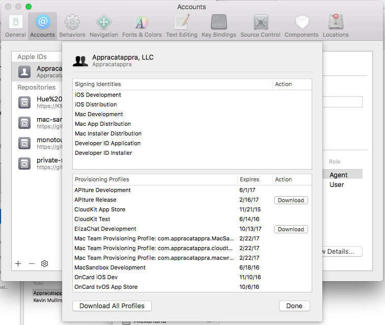The width and height of the screenshot is (385, 325).
Task: Download the ElizaChat Development profile
Action: pos(291,229)
